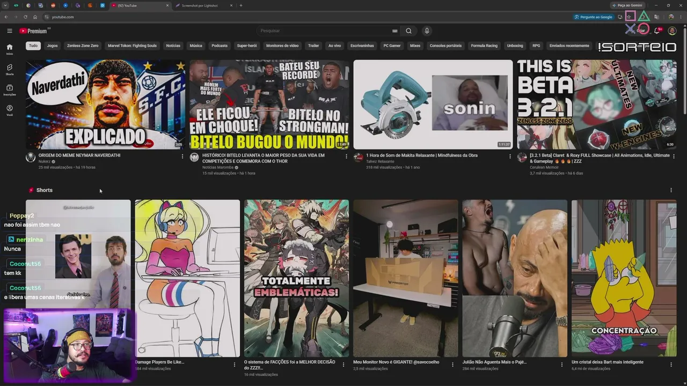Open options for the FACÇÕES short
Image resolution: width=687 pixels, height=386 pixels.
tap(343, 365)
